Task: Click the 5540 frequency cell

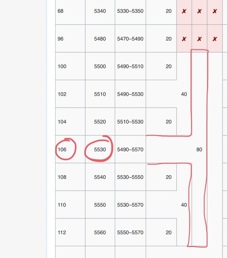Action: pyautogui.click(x=100, y=177)
